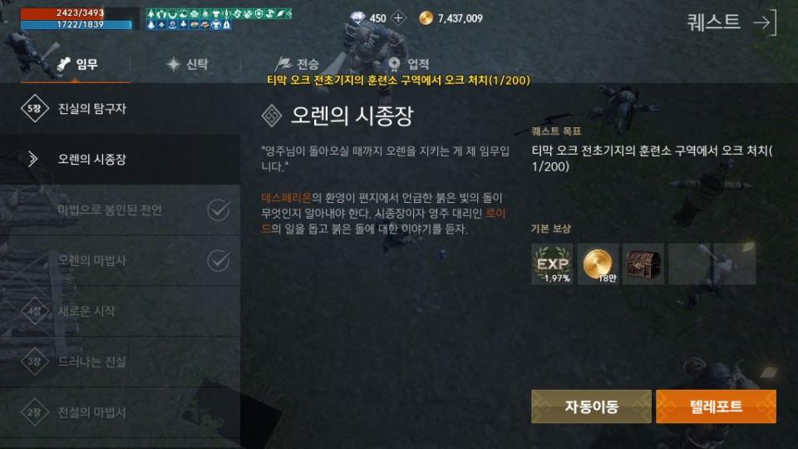Click checkmark on 오렌의 마법사 quest

tap(219, 260)
